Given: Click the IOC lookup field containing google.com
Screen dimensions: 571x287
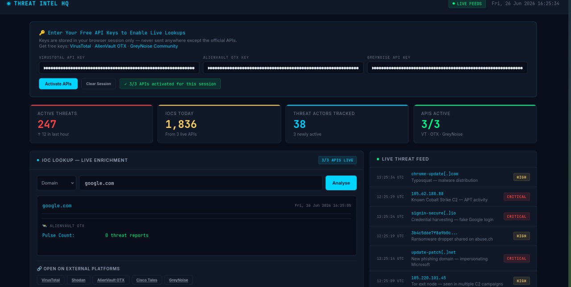Looking at the screenshot, I should click(201, 183).
